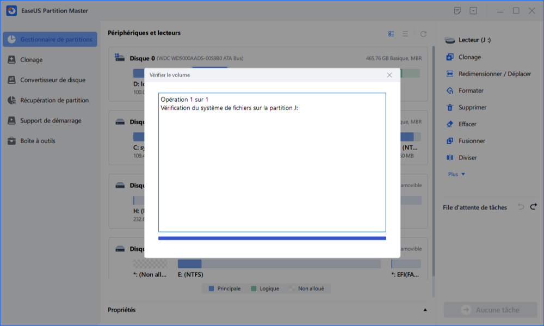Select the Redimensionner / Déplacer tool
The width and height of the screenshot is (544, 326).
coord(488,73)
